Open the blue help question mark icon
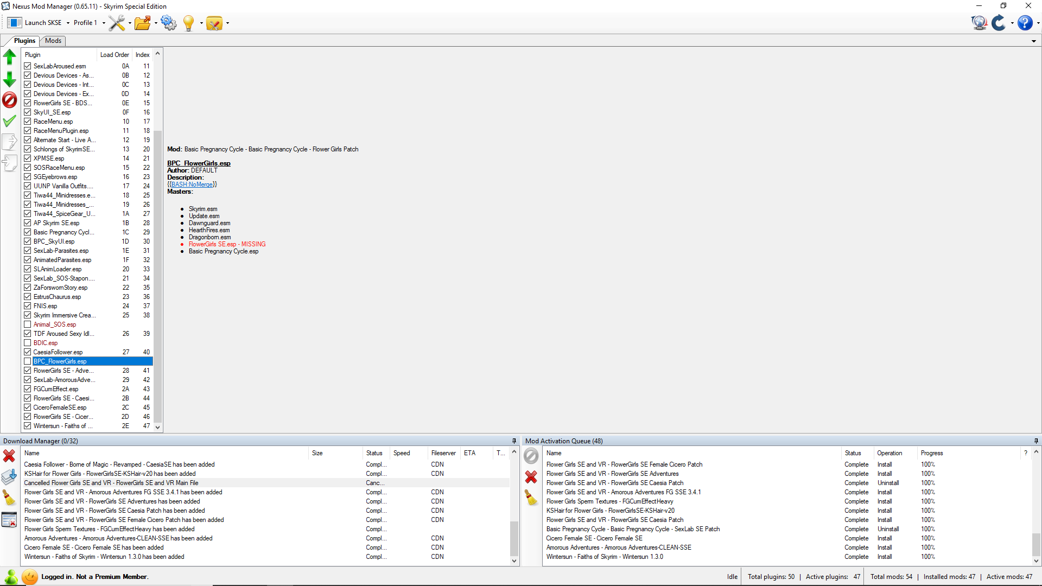Image resolution: width=1042 pixels, height=586 pixels. [1025, 23]
